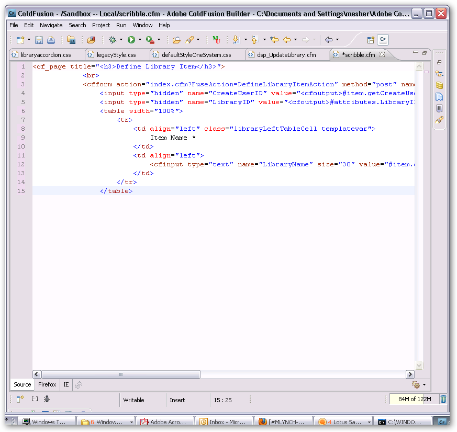Click the horizontal scrollbar right arrow
Viewport: 457px width, 432px height.
point(410,374)
